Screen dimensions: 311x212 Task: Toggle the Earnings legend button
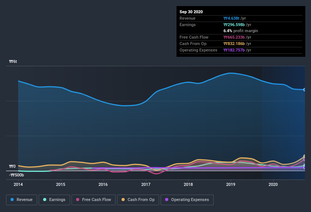[x=54, y=200]
